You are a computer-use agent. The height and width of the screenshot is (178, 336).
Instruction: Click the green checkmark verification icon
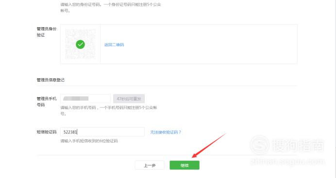pos(80,44)
